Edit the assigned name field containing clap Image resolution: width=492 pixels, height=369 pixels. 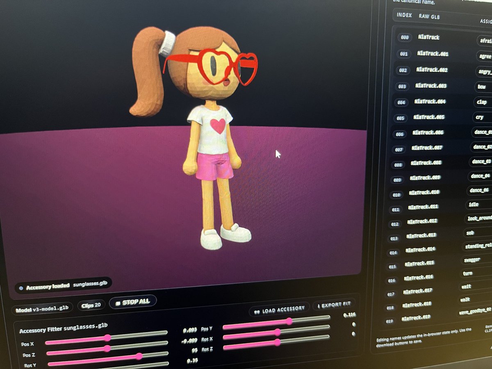[x=483, y=102]
